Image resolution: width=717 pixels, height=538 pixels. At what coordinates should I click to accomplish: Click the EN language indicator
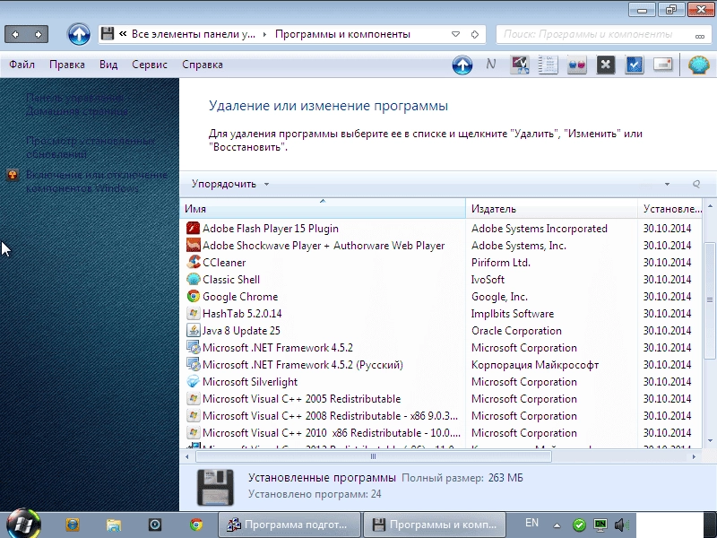click(x=531, y=523)
